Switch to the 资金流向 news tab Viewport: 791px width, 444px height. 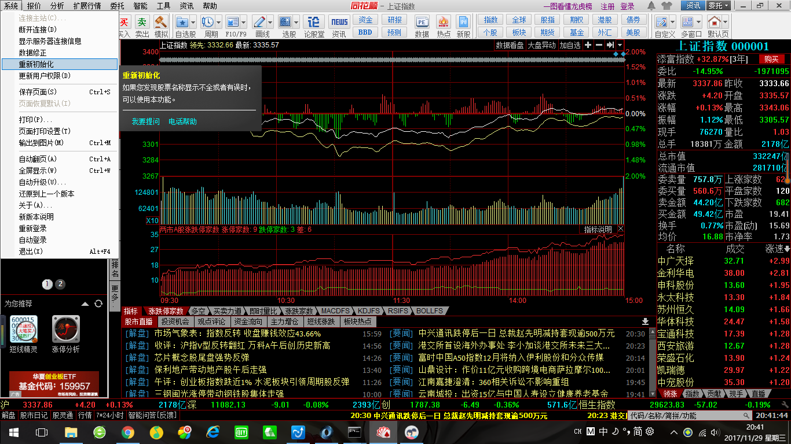click(x=248, y=321)
